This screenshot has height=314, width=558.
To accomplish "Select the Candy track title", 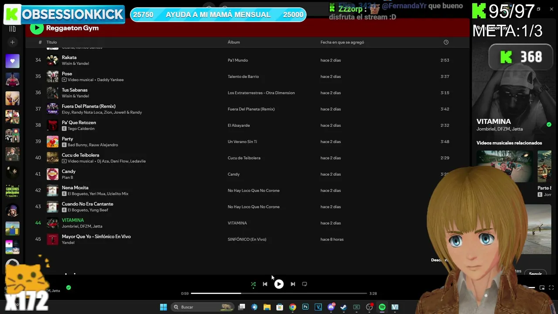I will (68, 171).
